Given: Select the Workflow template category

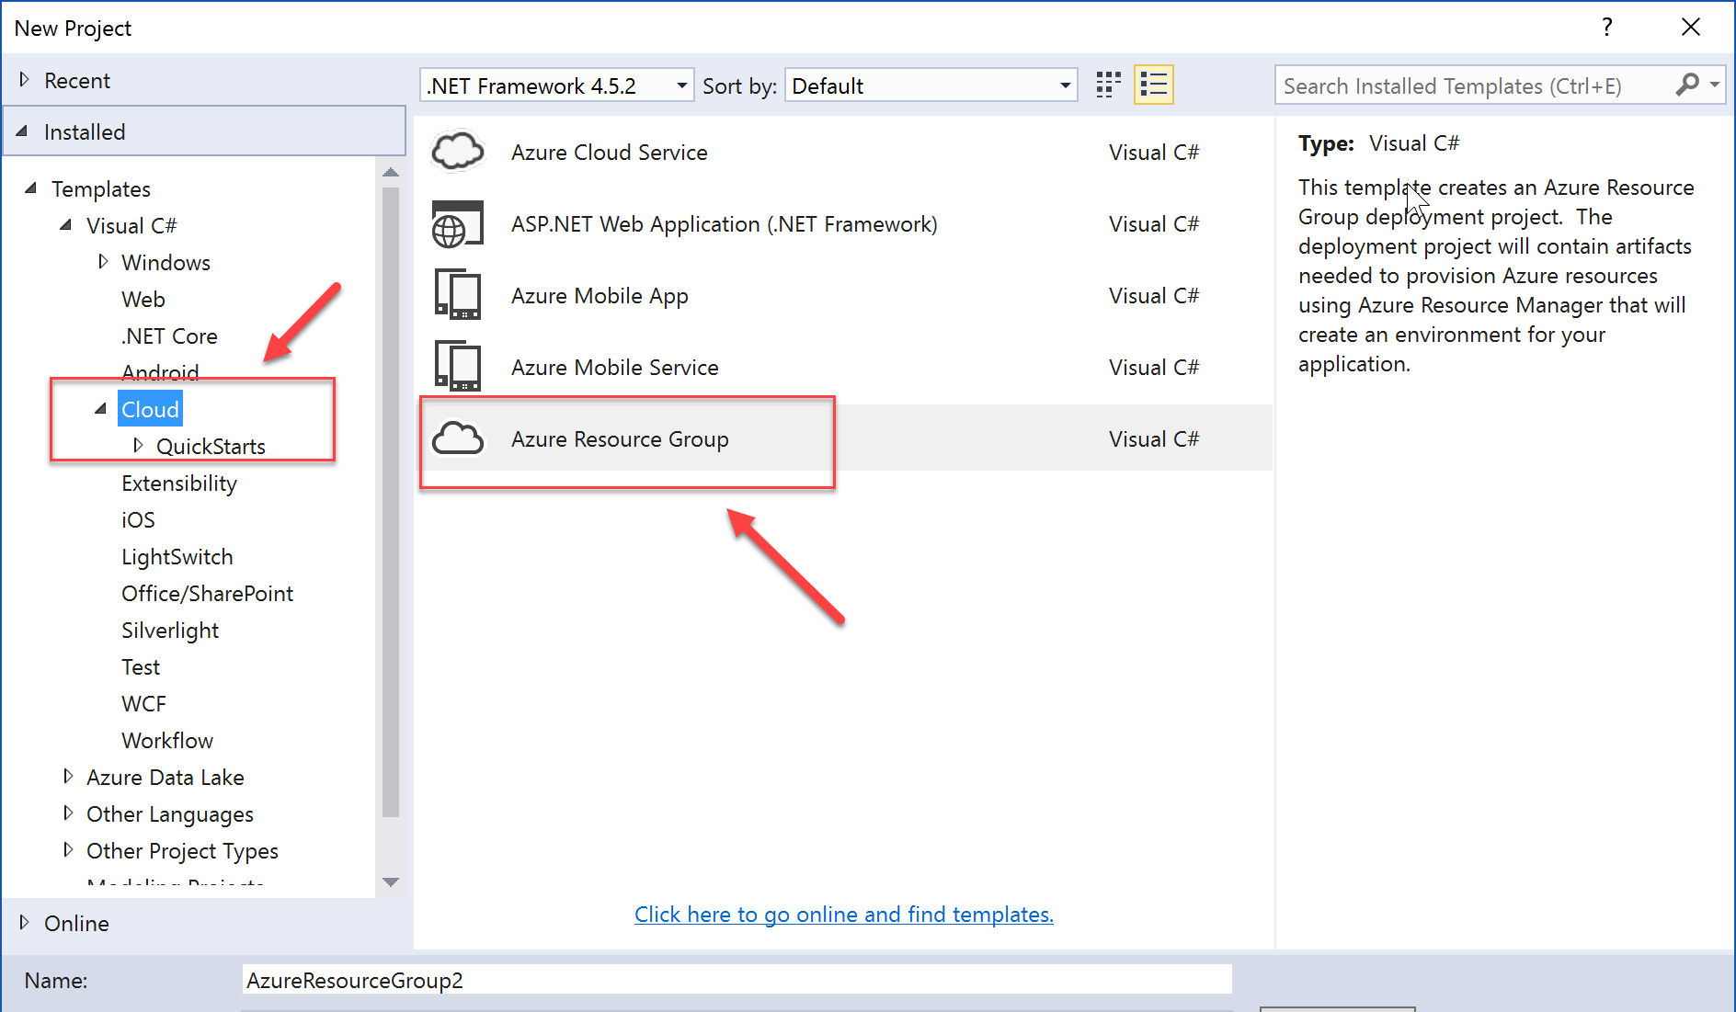Looking at the screenshot, I should click(x=167, y=741).
